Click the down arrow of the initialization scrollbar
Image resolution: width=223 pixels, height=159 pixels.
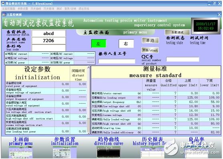coord(88,133)
